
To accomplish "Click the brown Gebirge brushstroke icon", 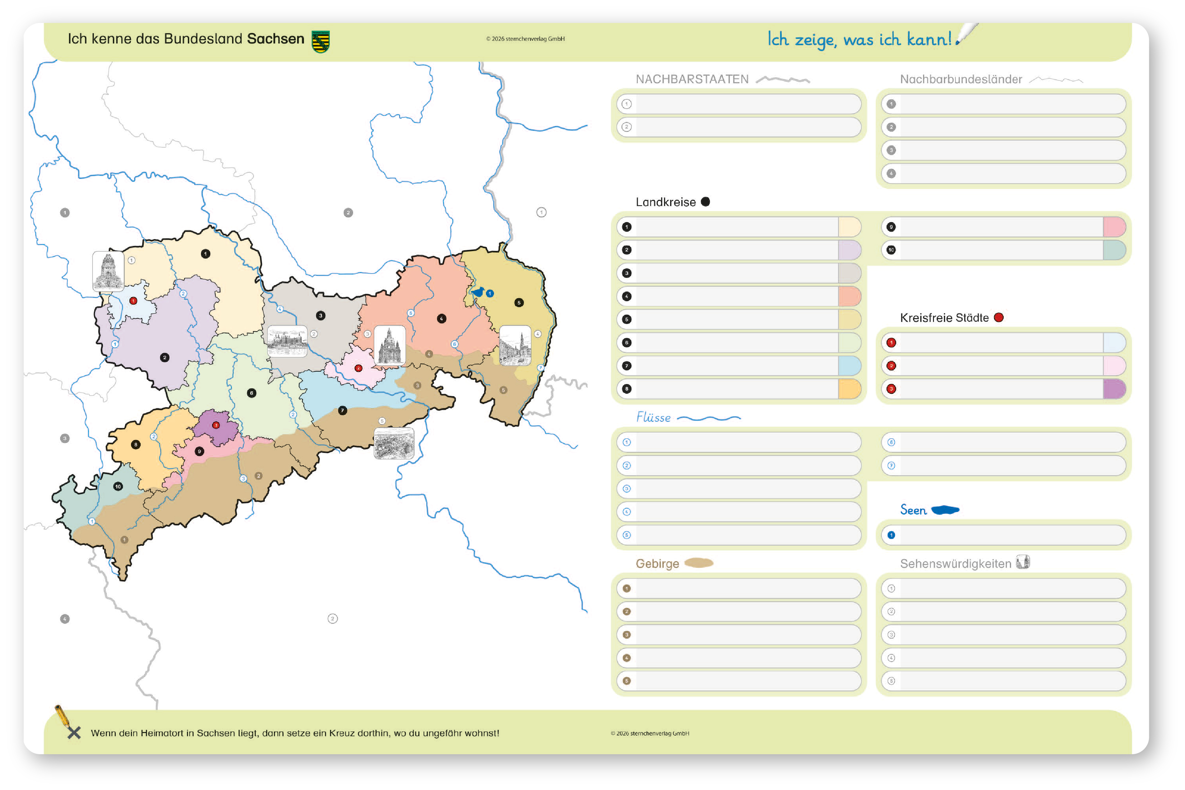I will [698, 563].
